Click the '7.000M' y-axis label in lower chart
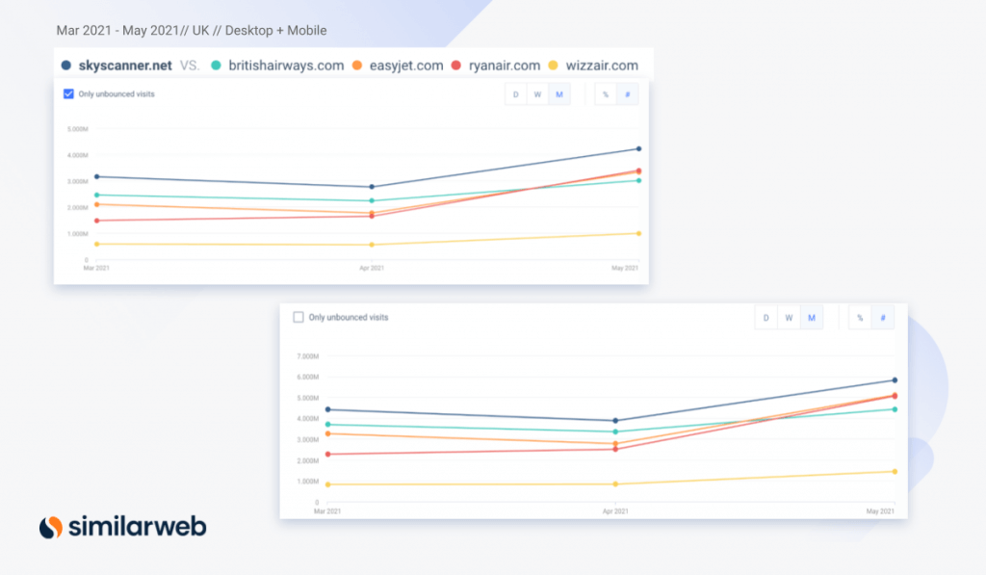 pyautogui.click(x=308, y=356)
